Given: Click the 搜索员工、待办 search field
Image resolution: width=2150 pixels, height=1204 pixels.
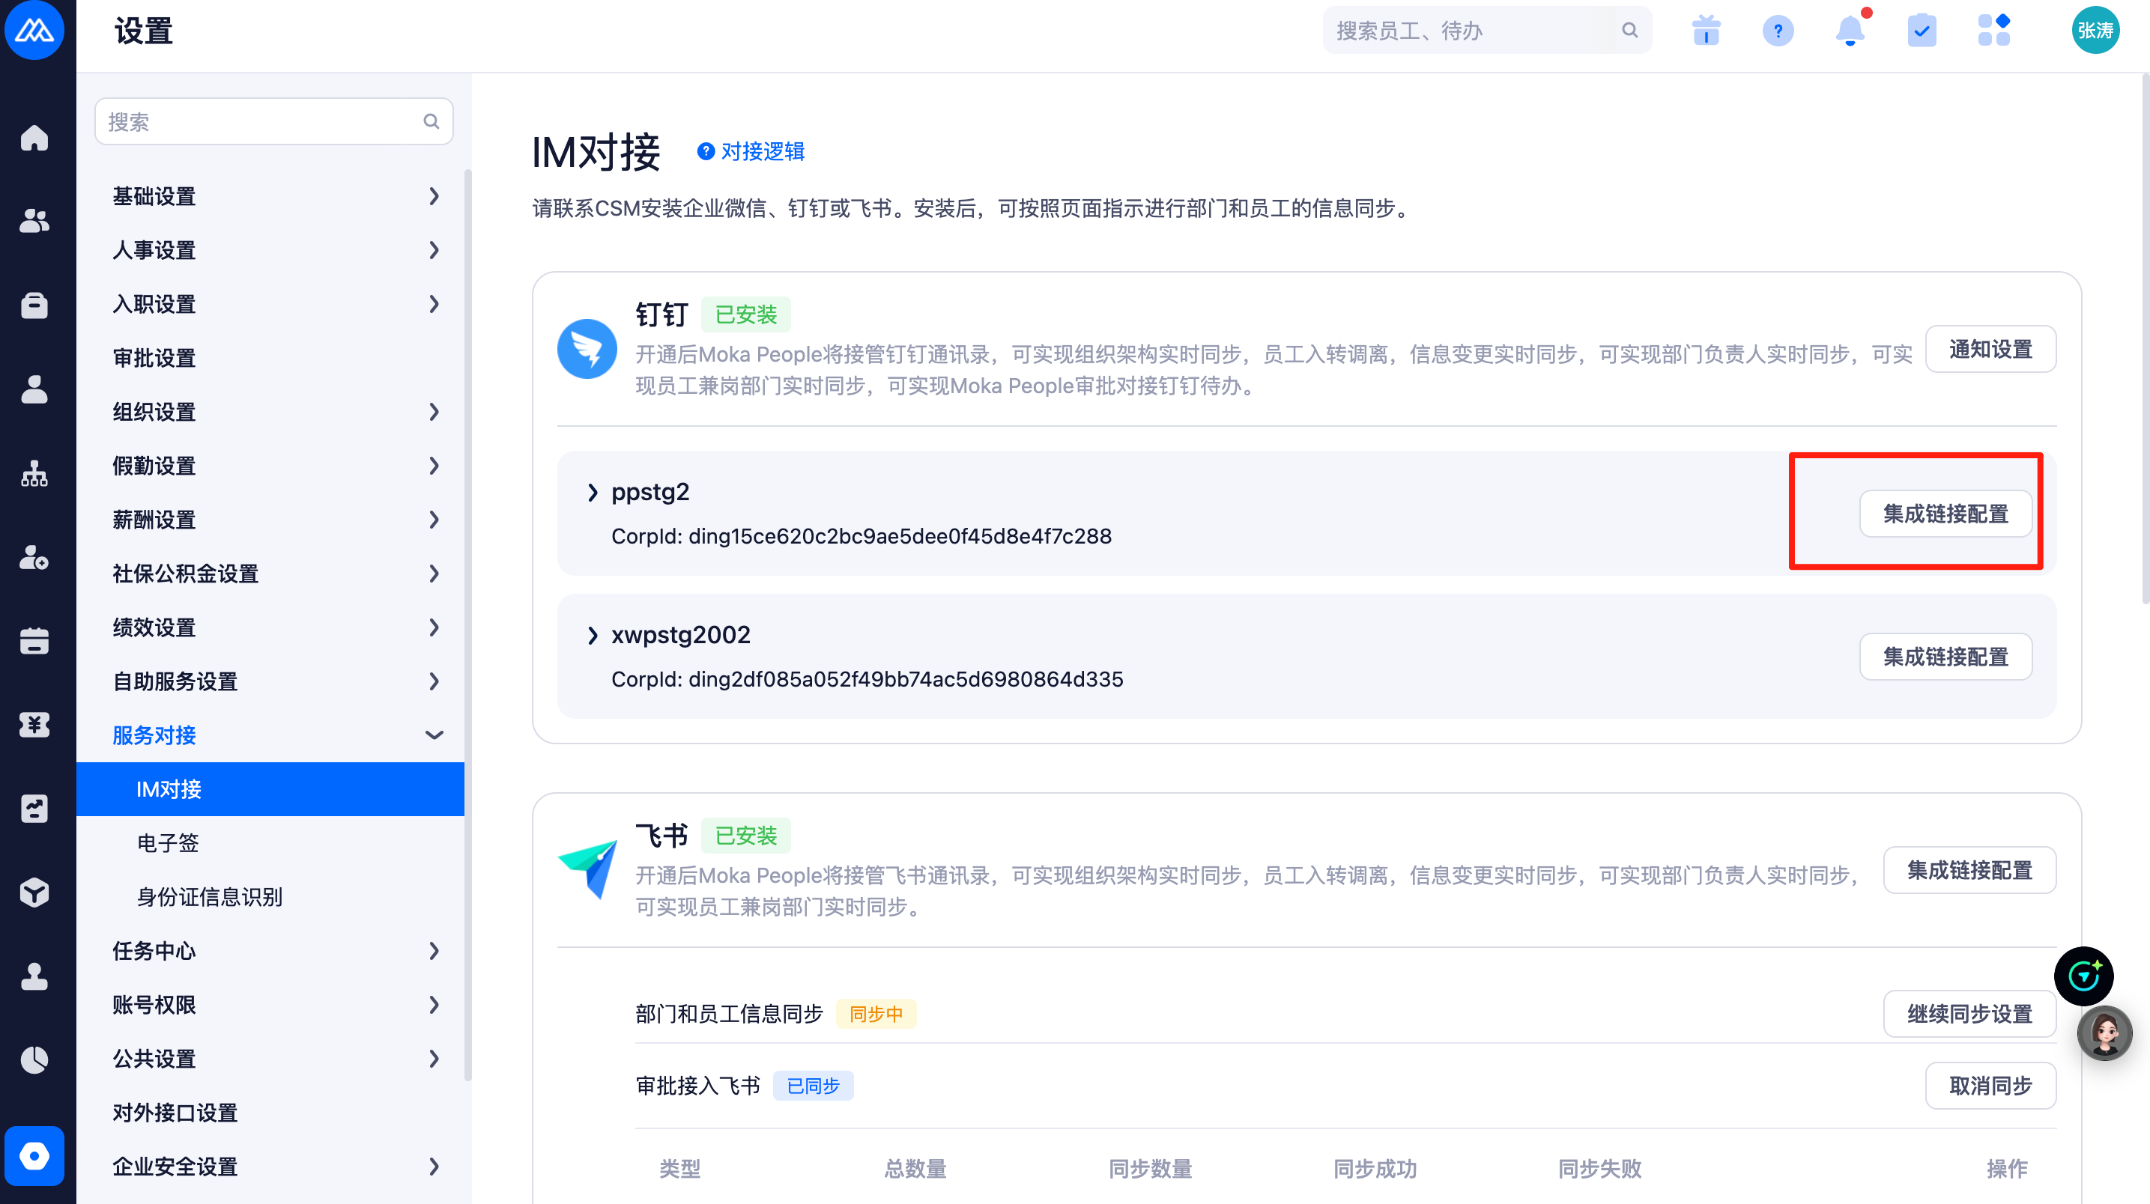Looking at the screenshot, I should (1486, 30).
